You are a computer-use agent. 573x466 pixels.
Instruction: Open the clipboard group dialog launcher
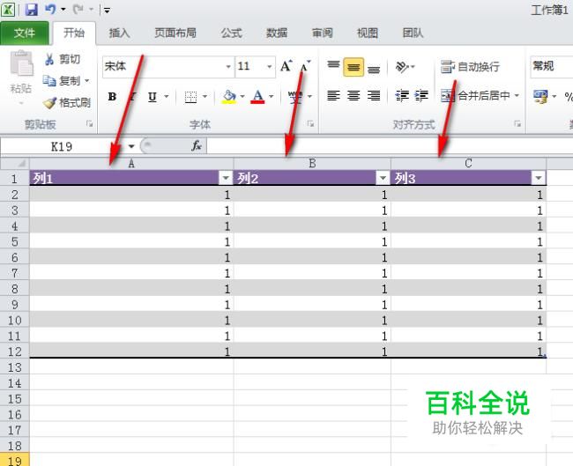click(90, 124)
